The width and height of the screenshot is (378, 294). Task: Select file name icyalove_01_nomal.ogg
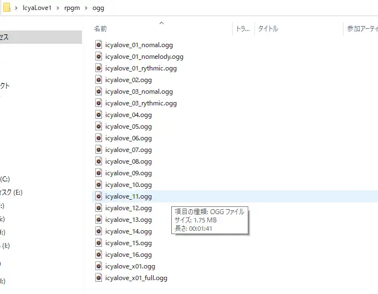click(x=139, y=45)
